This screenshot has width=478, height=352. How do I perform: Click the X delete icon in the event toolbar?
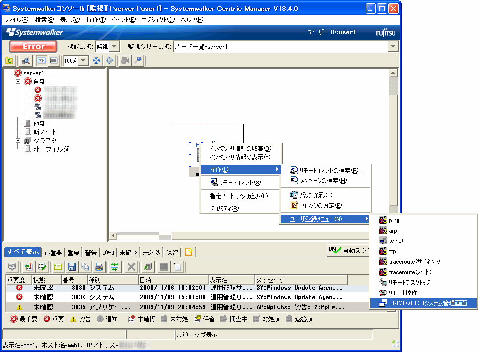(x=131, y=267)
